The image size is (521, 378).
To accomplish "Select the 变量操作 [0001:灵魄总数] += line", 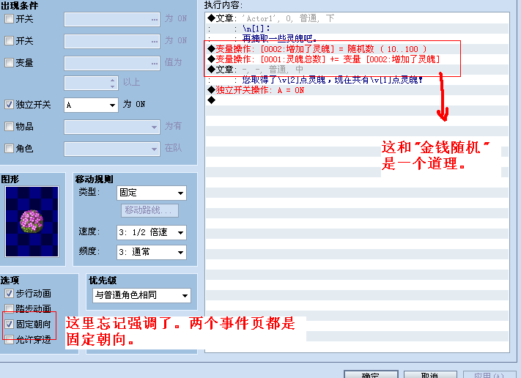I will [x=357, y=59].
